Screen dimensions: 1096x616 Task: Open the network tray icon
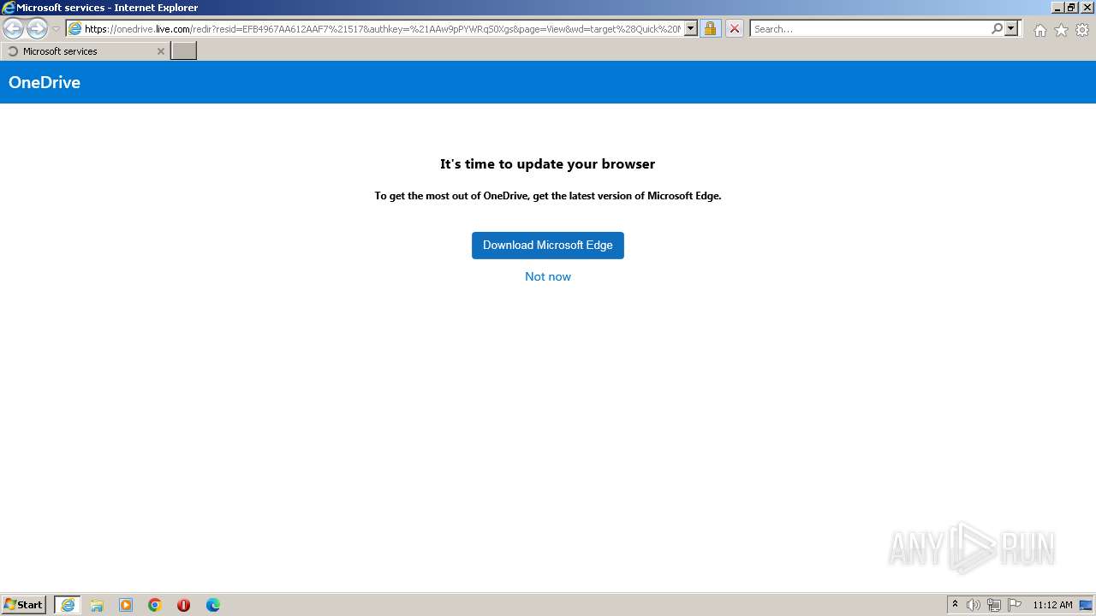pyautogui.click(x=994, y=605)
